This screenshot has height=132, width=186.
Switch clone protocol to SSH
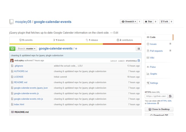169,101
